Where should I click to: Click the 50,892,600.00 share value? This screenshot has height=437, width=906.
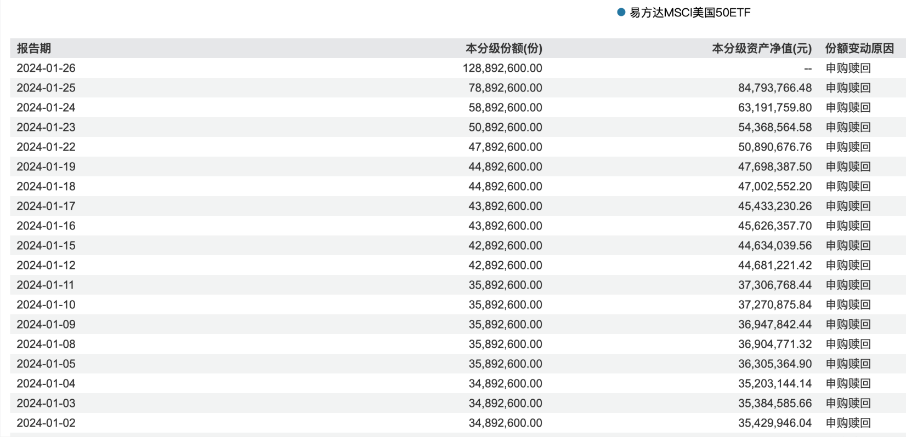(x=505, y=127)
